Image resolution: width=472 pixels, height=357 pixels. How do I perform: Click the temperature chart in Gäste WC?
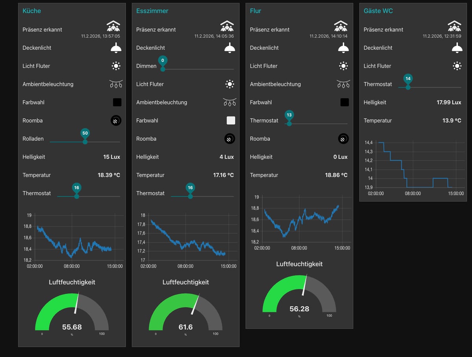(x=413, y=165)
